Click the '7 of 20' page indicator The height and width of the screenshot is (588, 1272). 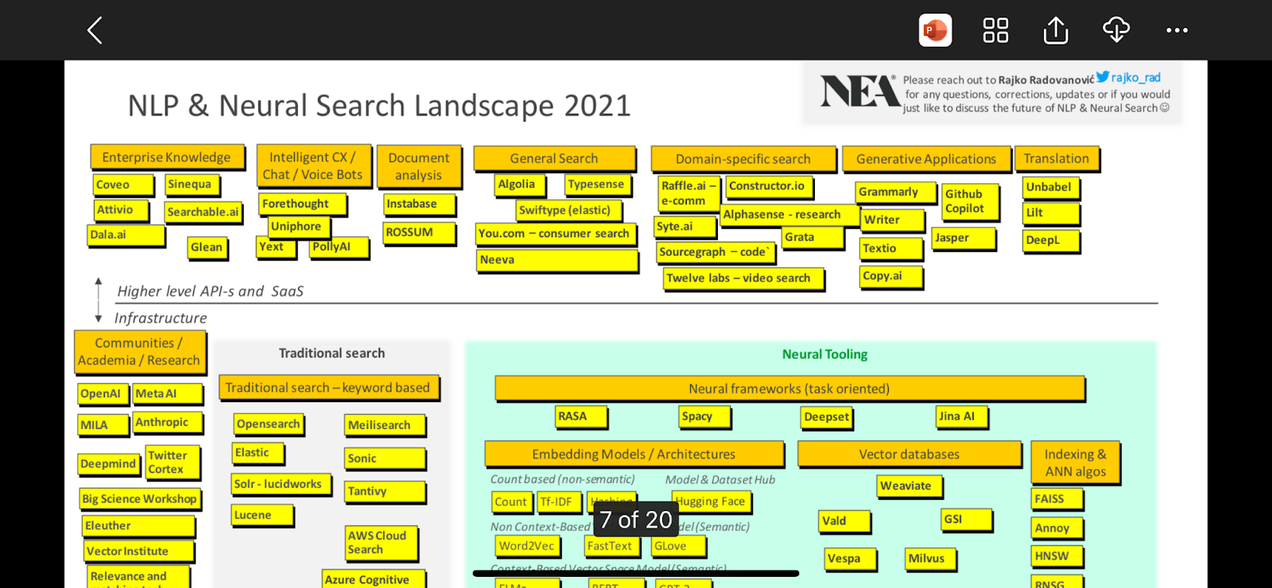click(636, 520)
